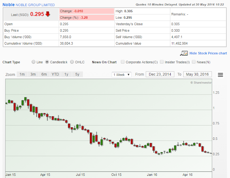Screen dimensions: 230x178
Task: Click the Open value 0.295
Action: point(64,24)
